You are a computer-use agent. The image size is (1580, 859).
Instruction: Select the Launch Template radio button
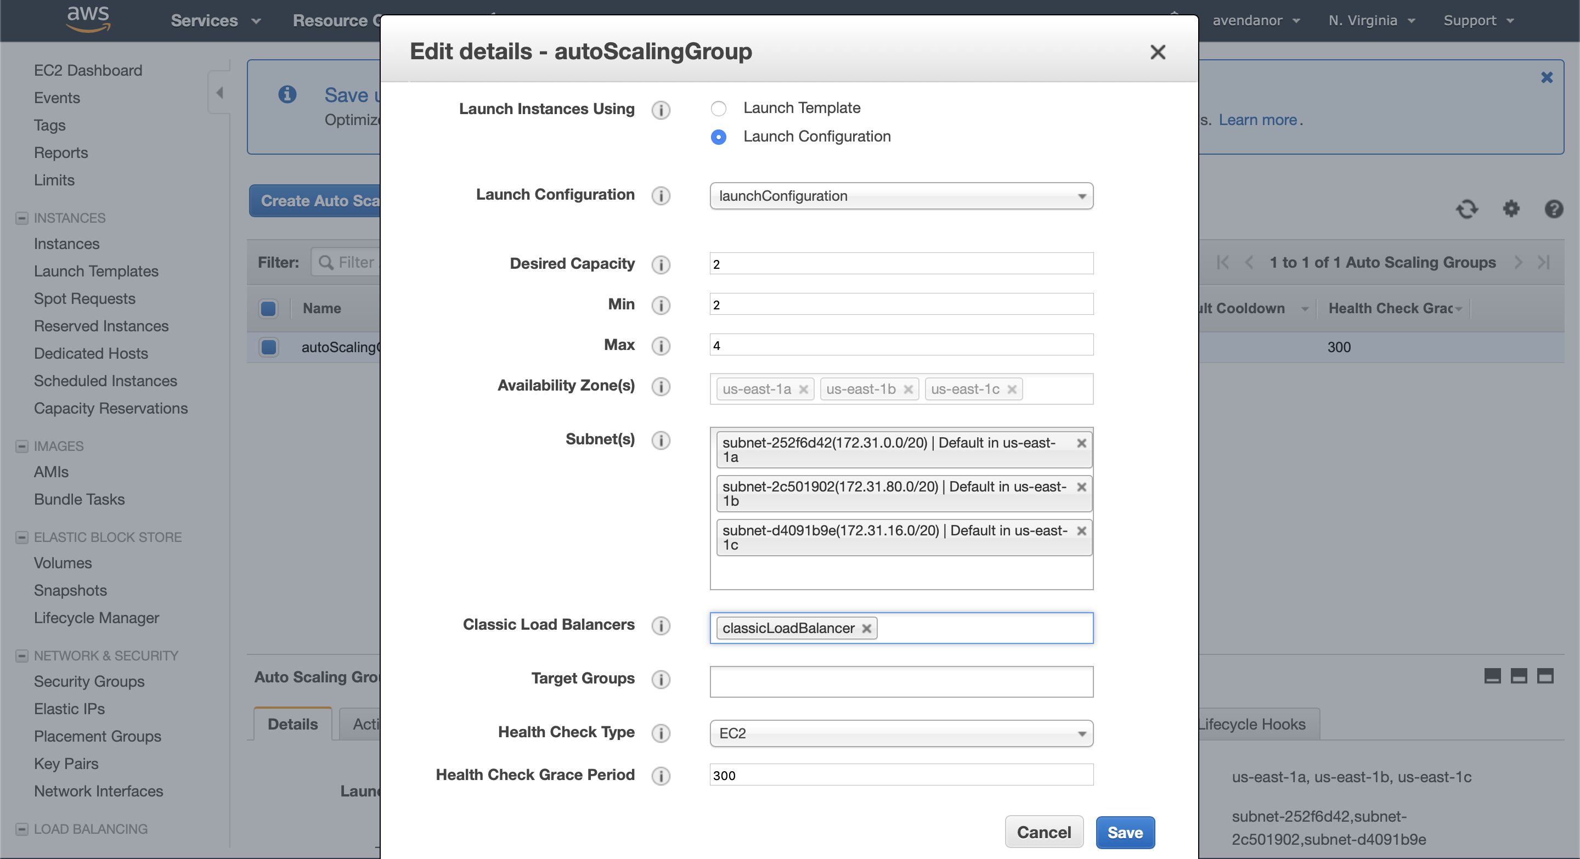pyautogui.click(x=718, y=109)
